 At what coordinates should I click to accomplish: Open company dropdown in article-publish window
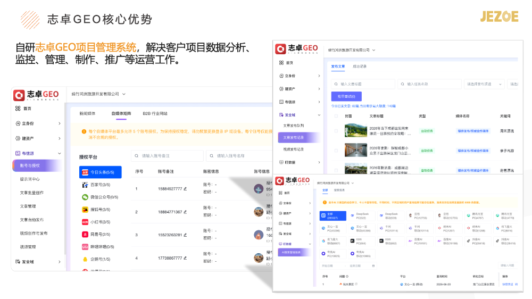pyautogui.click(x=352, y=50)
